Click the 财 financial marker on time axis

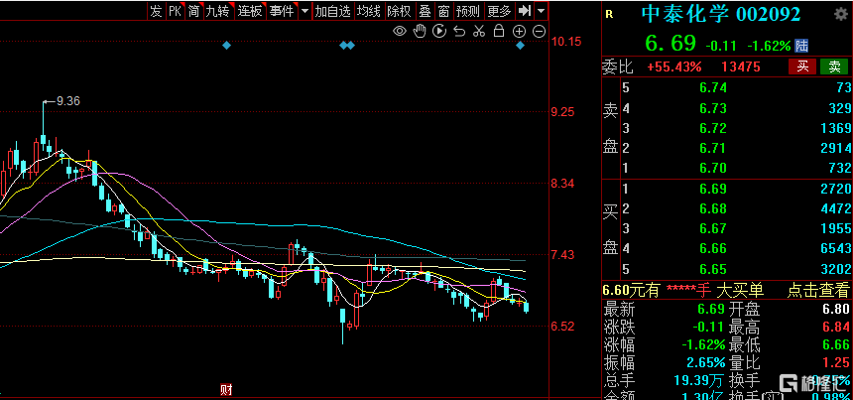226,390
